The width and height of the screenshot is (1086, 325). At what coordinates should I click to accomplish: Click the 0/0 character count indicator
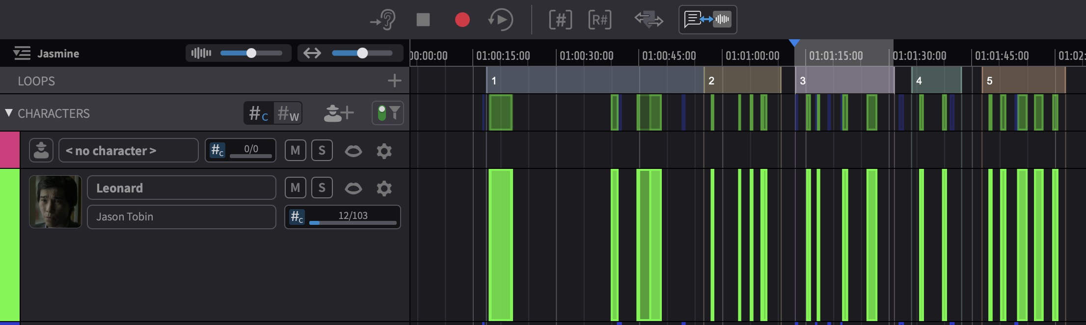tap(241, 150)
